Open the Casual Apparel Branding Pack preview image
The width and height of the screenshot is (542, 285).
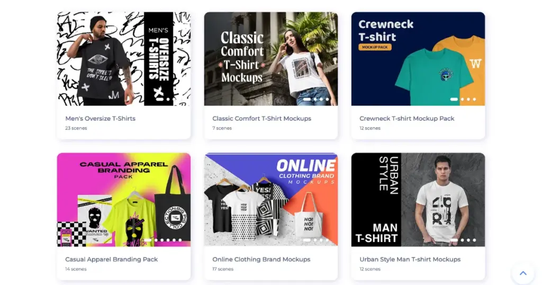[124, 200]
